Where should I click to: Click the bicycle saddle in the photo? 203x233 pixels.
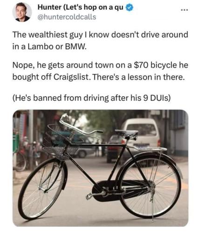[x=127, y=133]
